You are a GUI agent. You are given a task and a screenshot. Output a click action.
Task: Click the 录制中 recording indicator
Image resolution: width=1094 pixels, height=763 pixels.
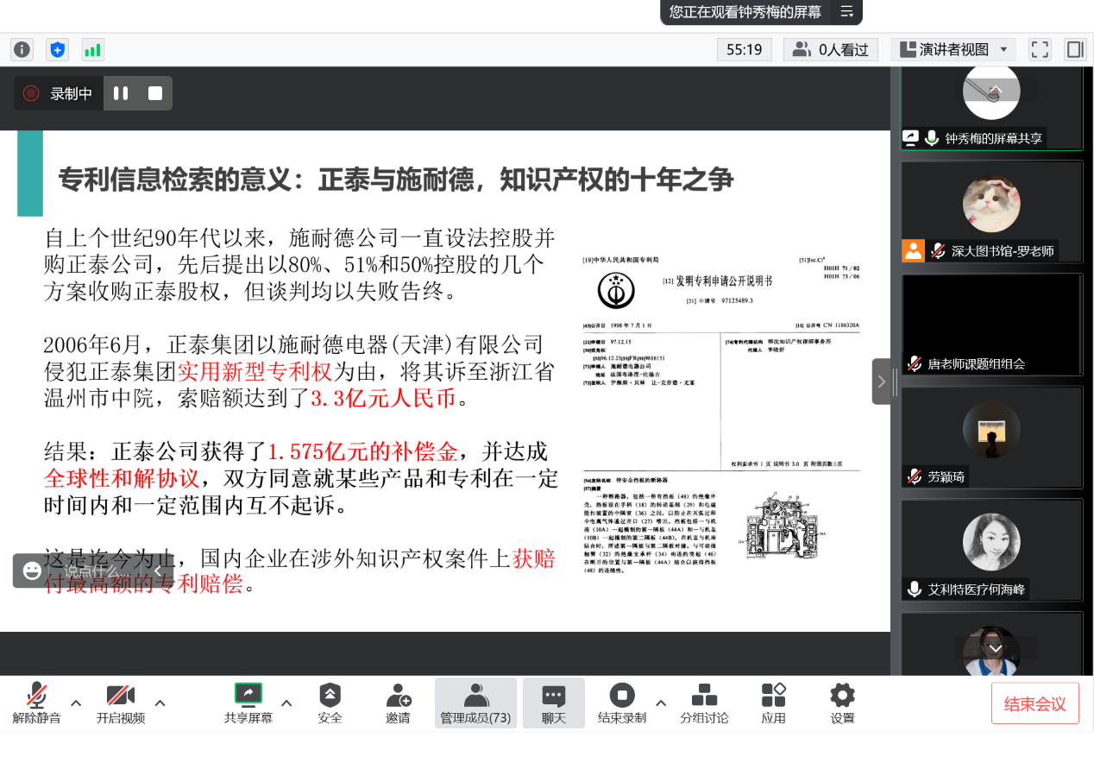pyautogui.click(x=58, y=93)
